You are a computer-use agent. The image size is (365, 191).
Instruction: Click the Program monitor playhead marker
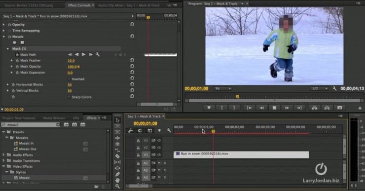click(x=237, y=96)
